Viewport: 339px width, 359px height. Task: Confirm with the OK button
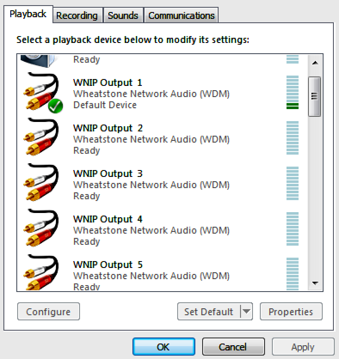point(164,347)
